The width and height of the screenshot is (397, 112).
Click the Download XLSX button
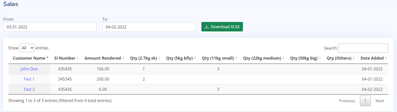tap(222, 27)
